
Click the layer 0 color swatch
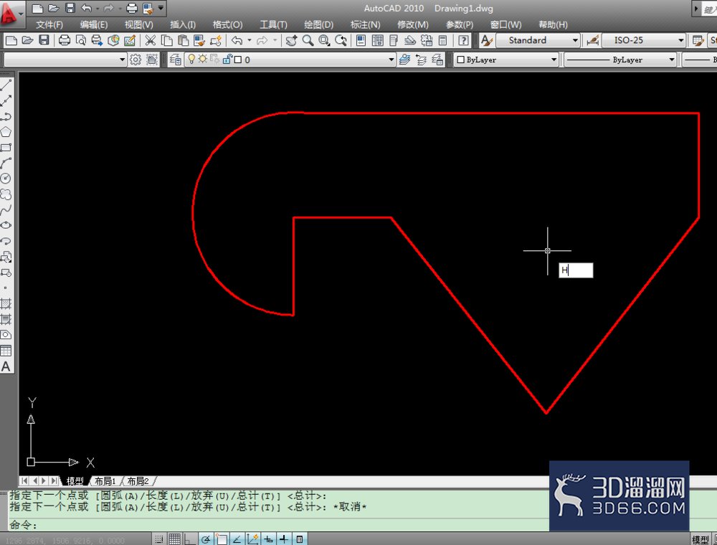pos(238,60)
